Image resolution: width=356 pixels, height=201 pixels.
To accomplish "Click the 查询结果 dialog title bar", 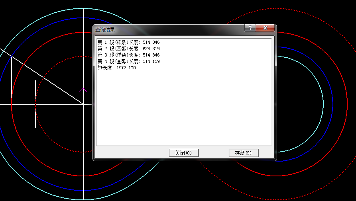I will tap(168, 29).
